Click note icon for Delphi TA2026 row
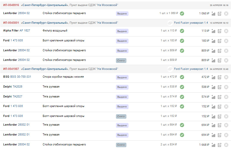The image size is (231, 149). [x=220, y=87]
